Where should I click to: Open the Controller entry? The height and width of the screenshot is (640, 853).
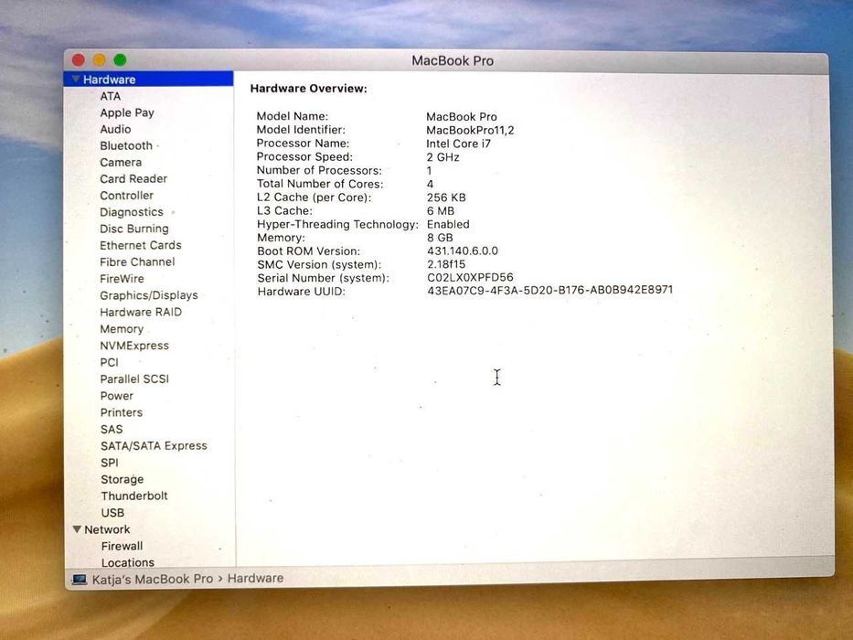127,196
